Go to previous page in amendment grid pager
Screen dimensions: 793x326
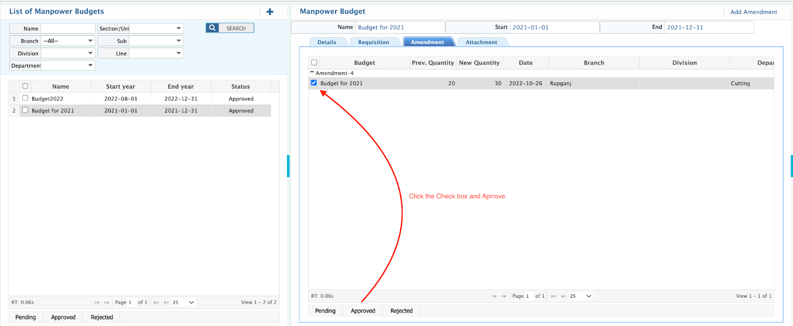click(x=504, y=296)
